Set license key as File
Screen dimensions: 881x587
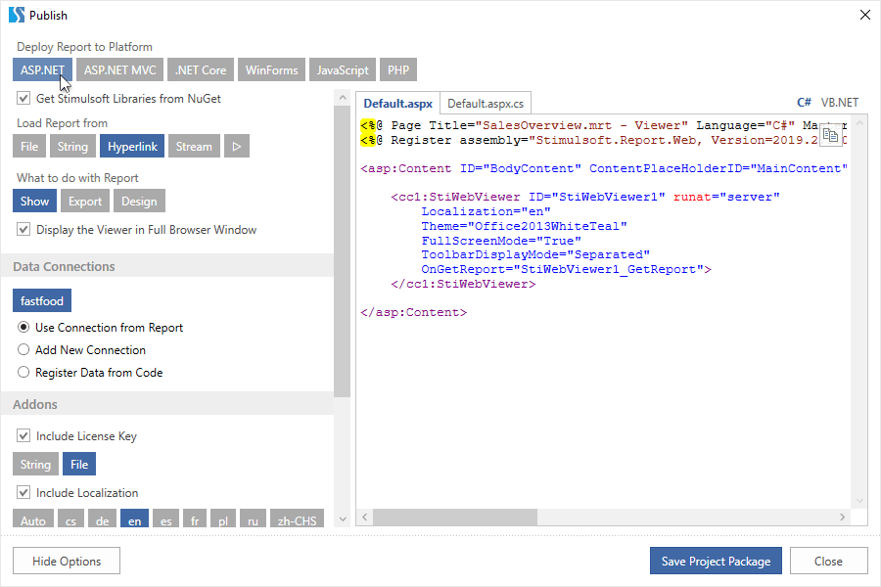(x=79, y=464)
